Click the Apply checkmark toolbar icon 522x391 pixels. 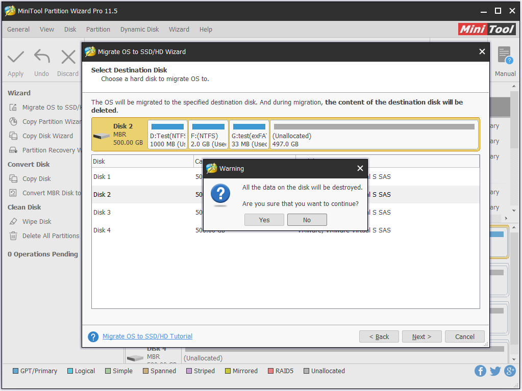[16, 57]
